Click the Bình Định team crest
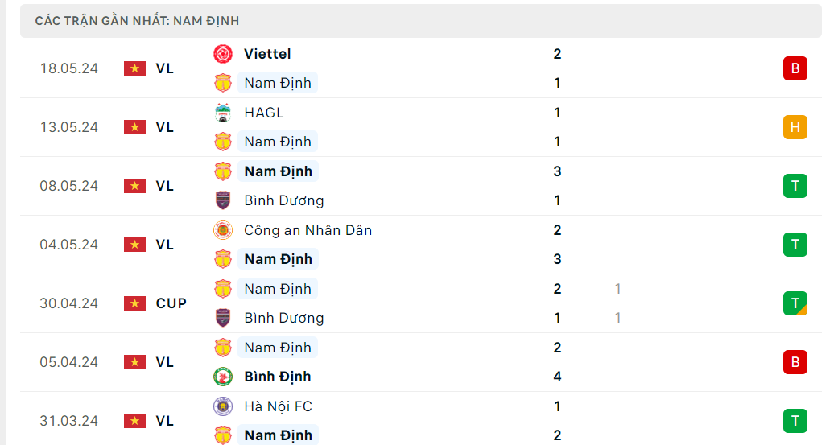The height and width of the screenshot is (445, 834). pos(223,377)
